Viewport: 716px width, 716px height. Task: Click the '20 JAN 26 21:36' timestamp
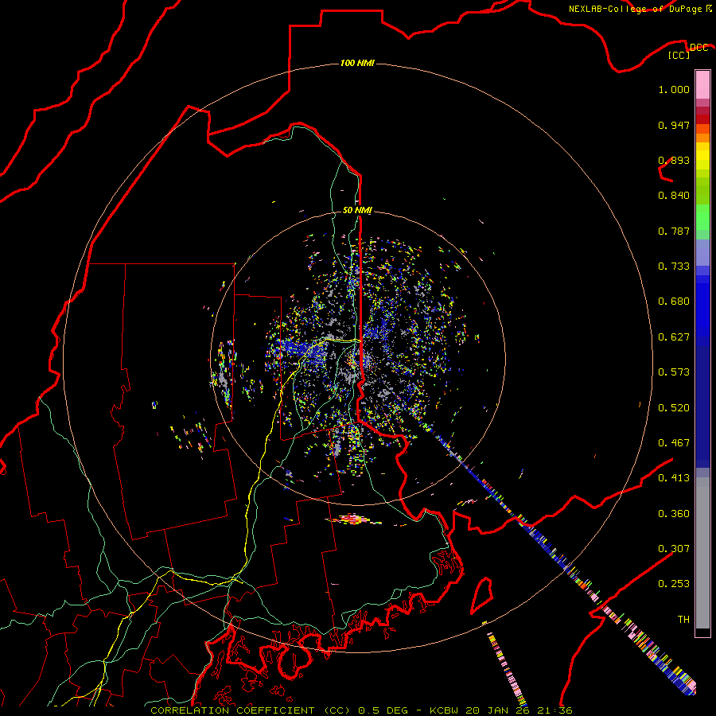pyautogui.click(x=519, y=710)
